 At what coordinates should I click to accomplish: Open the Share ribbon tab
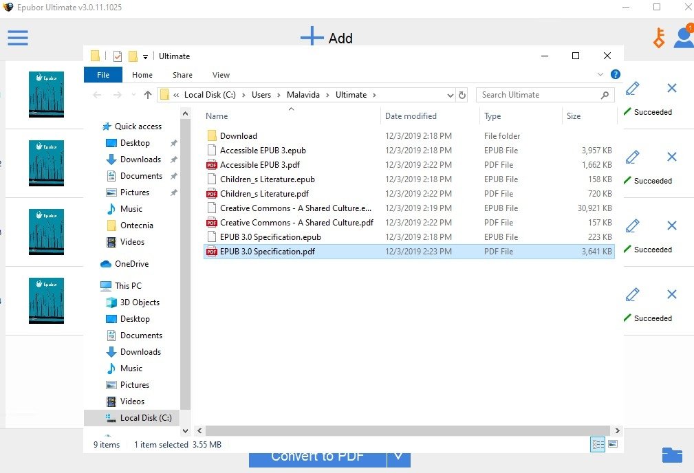click(x=182, y=75)
